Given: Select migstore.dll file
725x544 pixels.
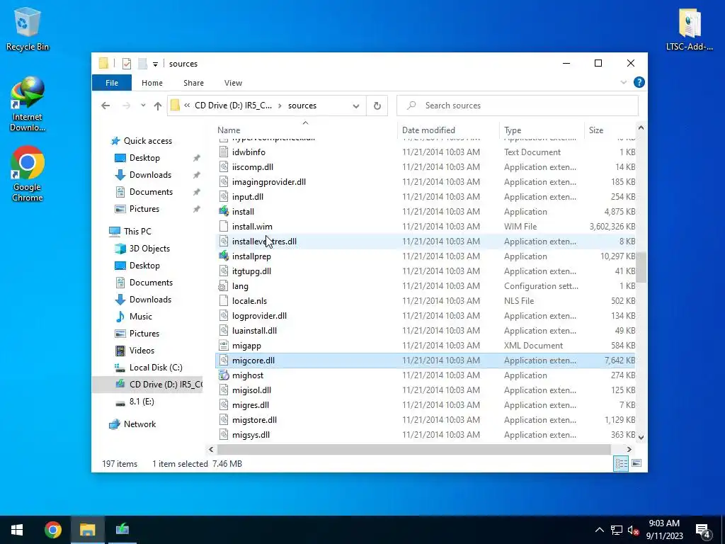Looking at the screenshot, I should (x=254, y=420).
